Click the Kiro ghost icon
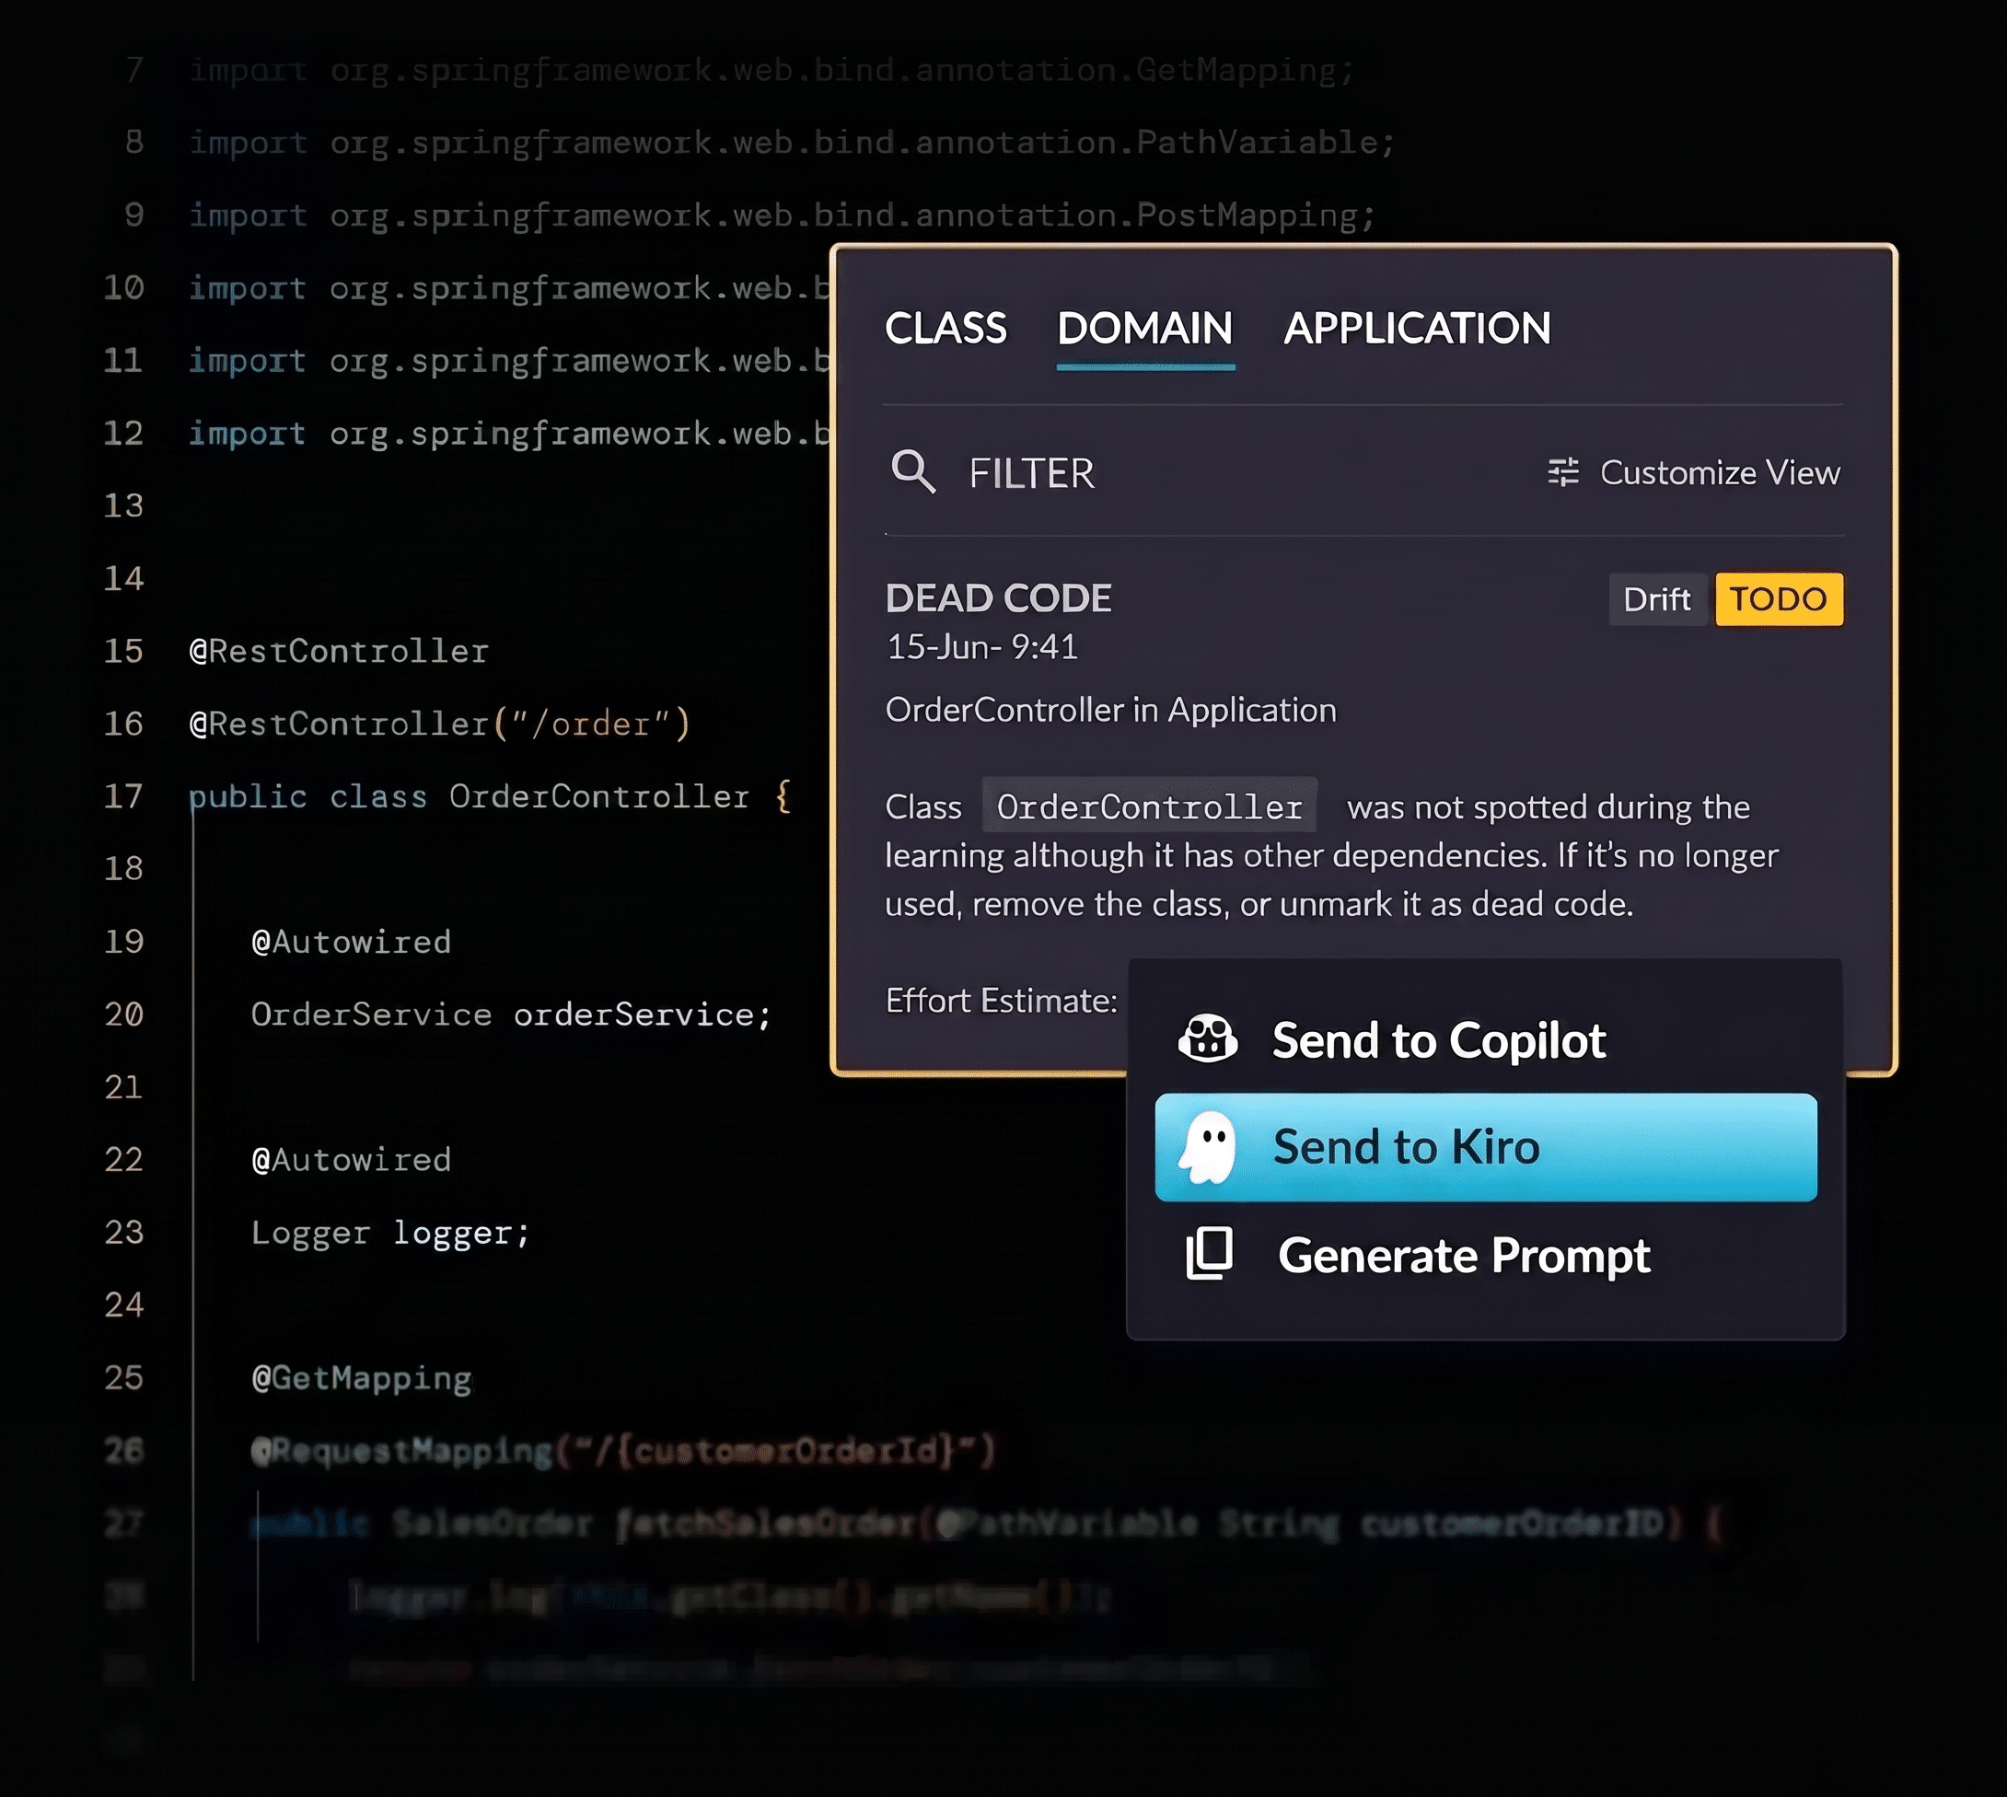2007x1797 pixels. tap(1209, 1146)
